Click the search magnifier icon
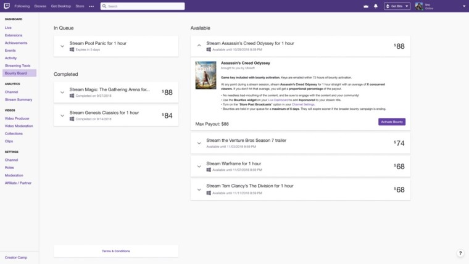This screenshot has height=264, width=469. coord(104,6)
